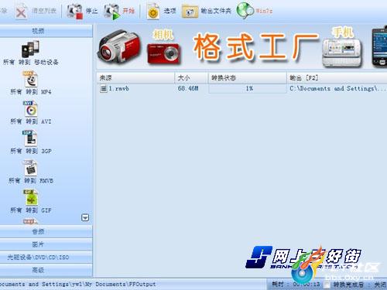Choose the 所有 转到 GIF icon
Viewport: 387px width, 290px height.
click(x=31, y=197)
